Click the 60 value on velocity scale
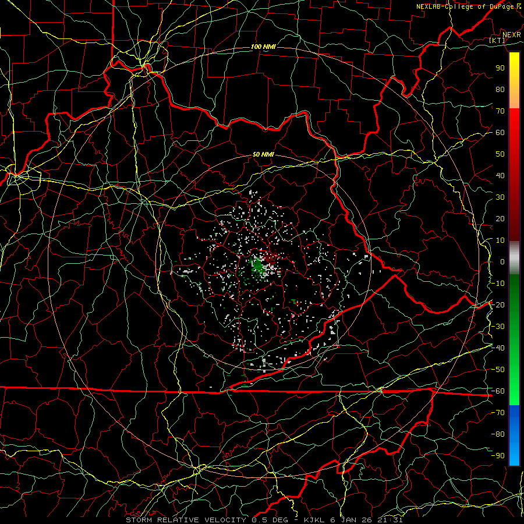Viewport: 524px width, 524px height. pos(500,132)
